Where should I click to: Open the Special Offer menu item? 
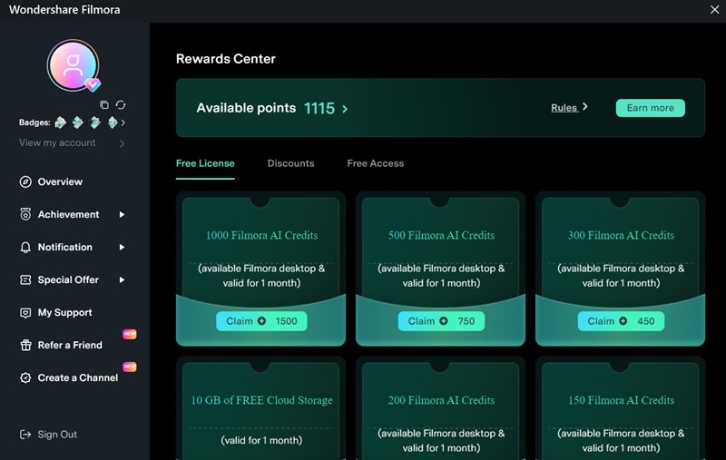coord(68,280)
